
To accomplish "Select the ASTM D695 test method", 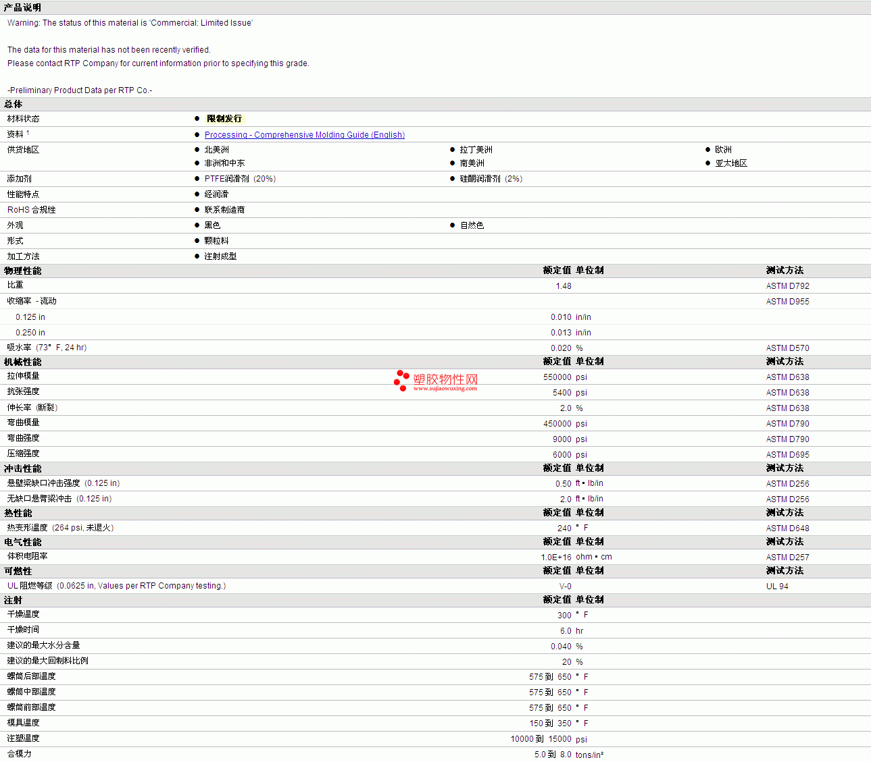I will pyautogui.click(x=788, y=455).
